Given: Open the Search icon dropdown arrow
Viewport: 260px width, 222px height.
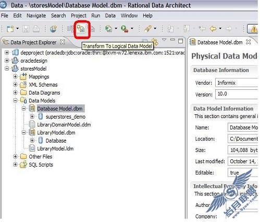Looking at the screenshot, I should 155,28.
